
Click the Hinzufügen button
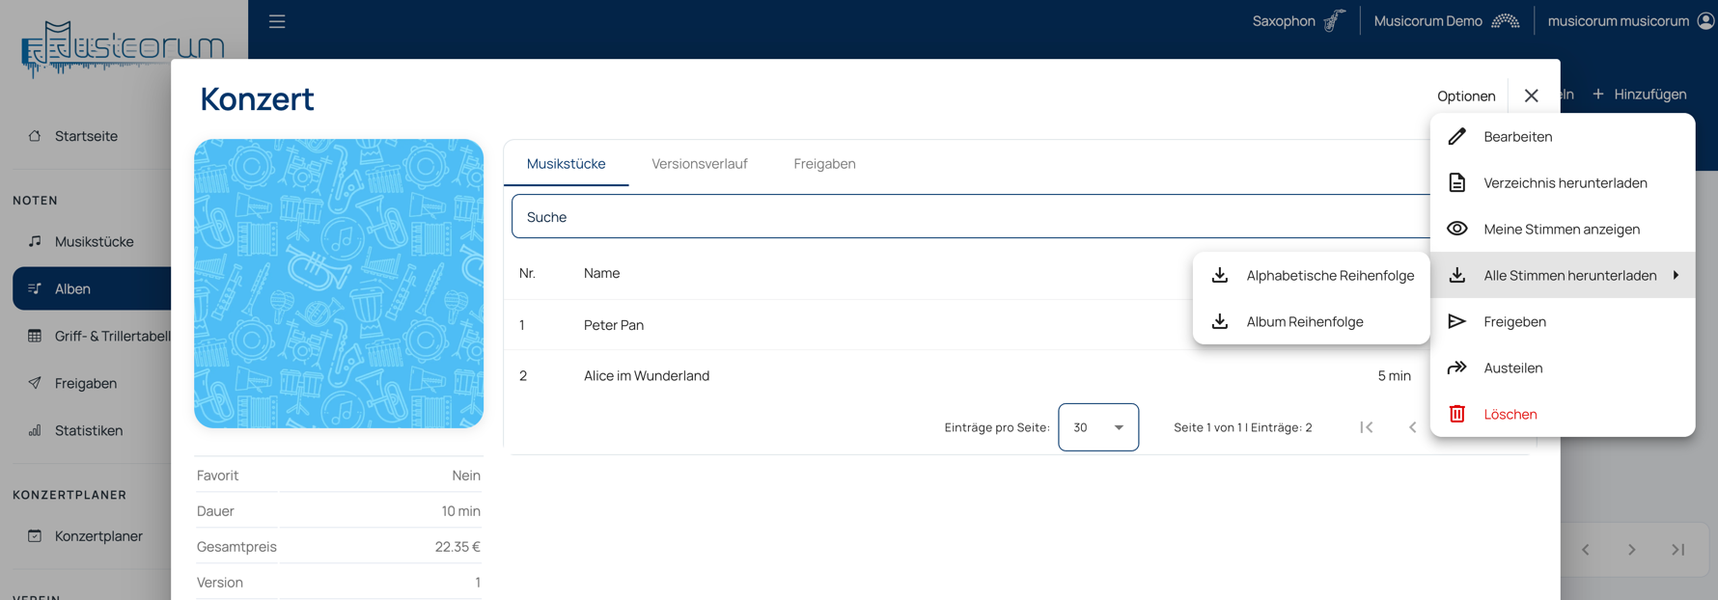(x=1640, y=95)
